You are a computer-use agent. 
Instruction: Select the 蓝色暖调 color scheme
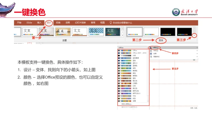click(x=132, y=58)
